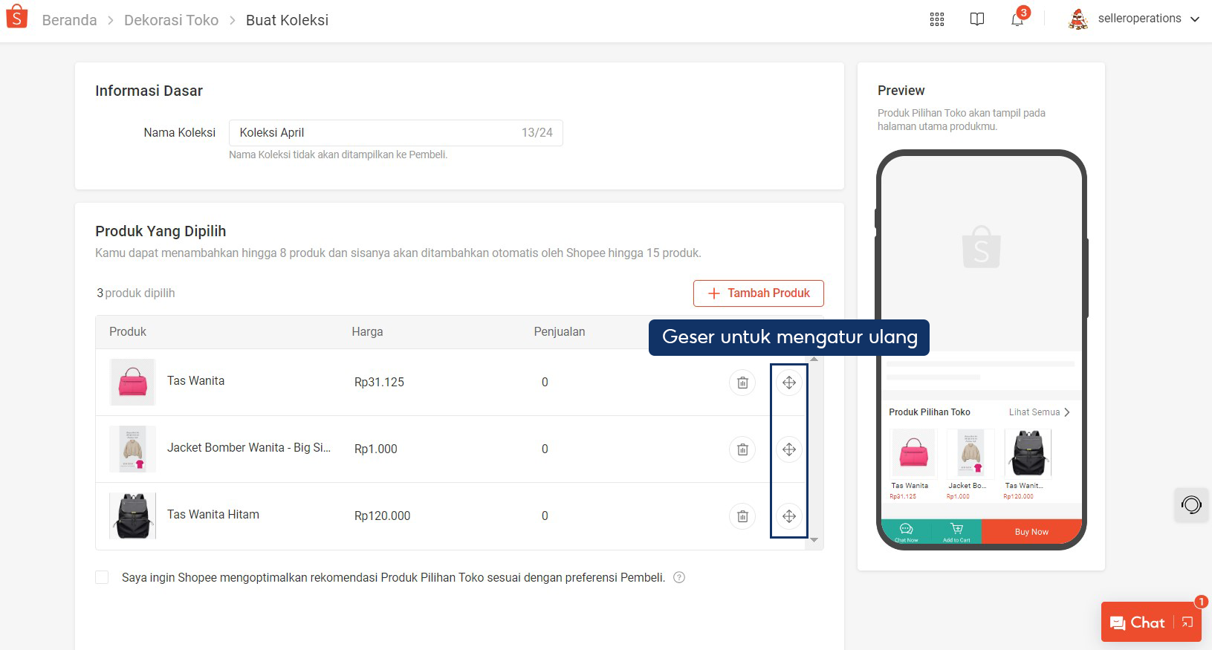This screenshot has width=1212, height=650.
Task: Open the seller education book icon
Action: [x=977, y=19]
